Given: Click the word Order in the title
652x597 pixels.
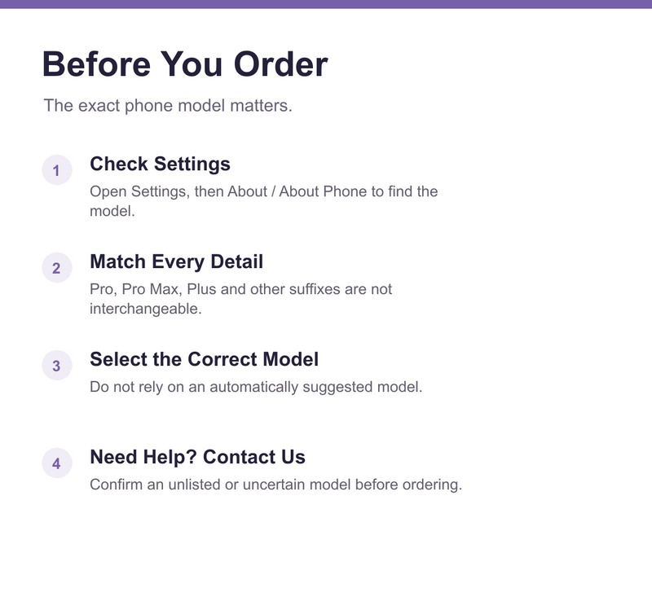Looking at the screenshot, I should [280, 64].
